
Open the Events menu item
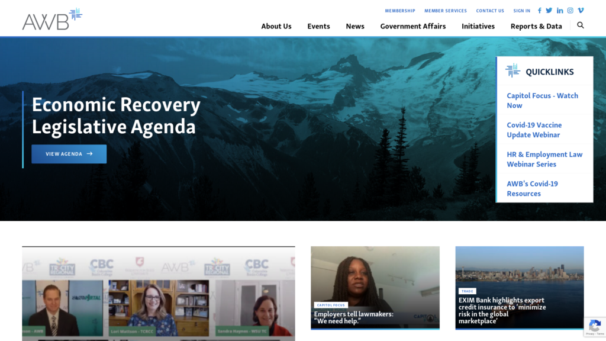(318, 26)
